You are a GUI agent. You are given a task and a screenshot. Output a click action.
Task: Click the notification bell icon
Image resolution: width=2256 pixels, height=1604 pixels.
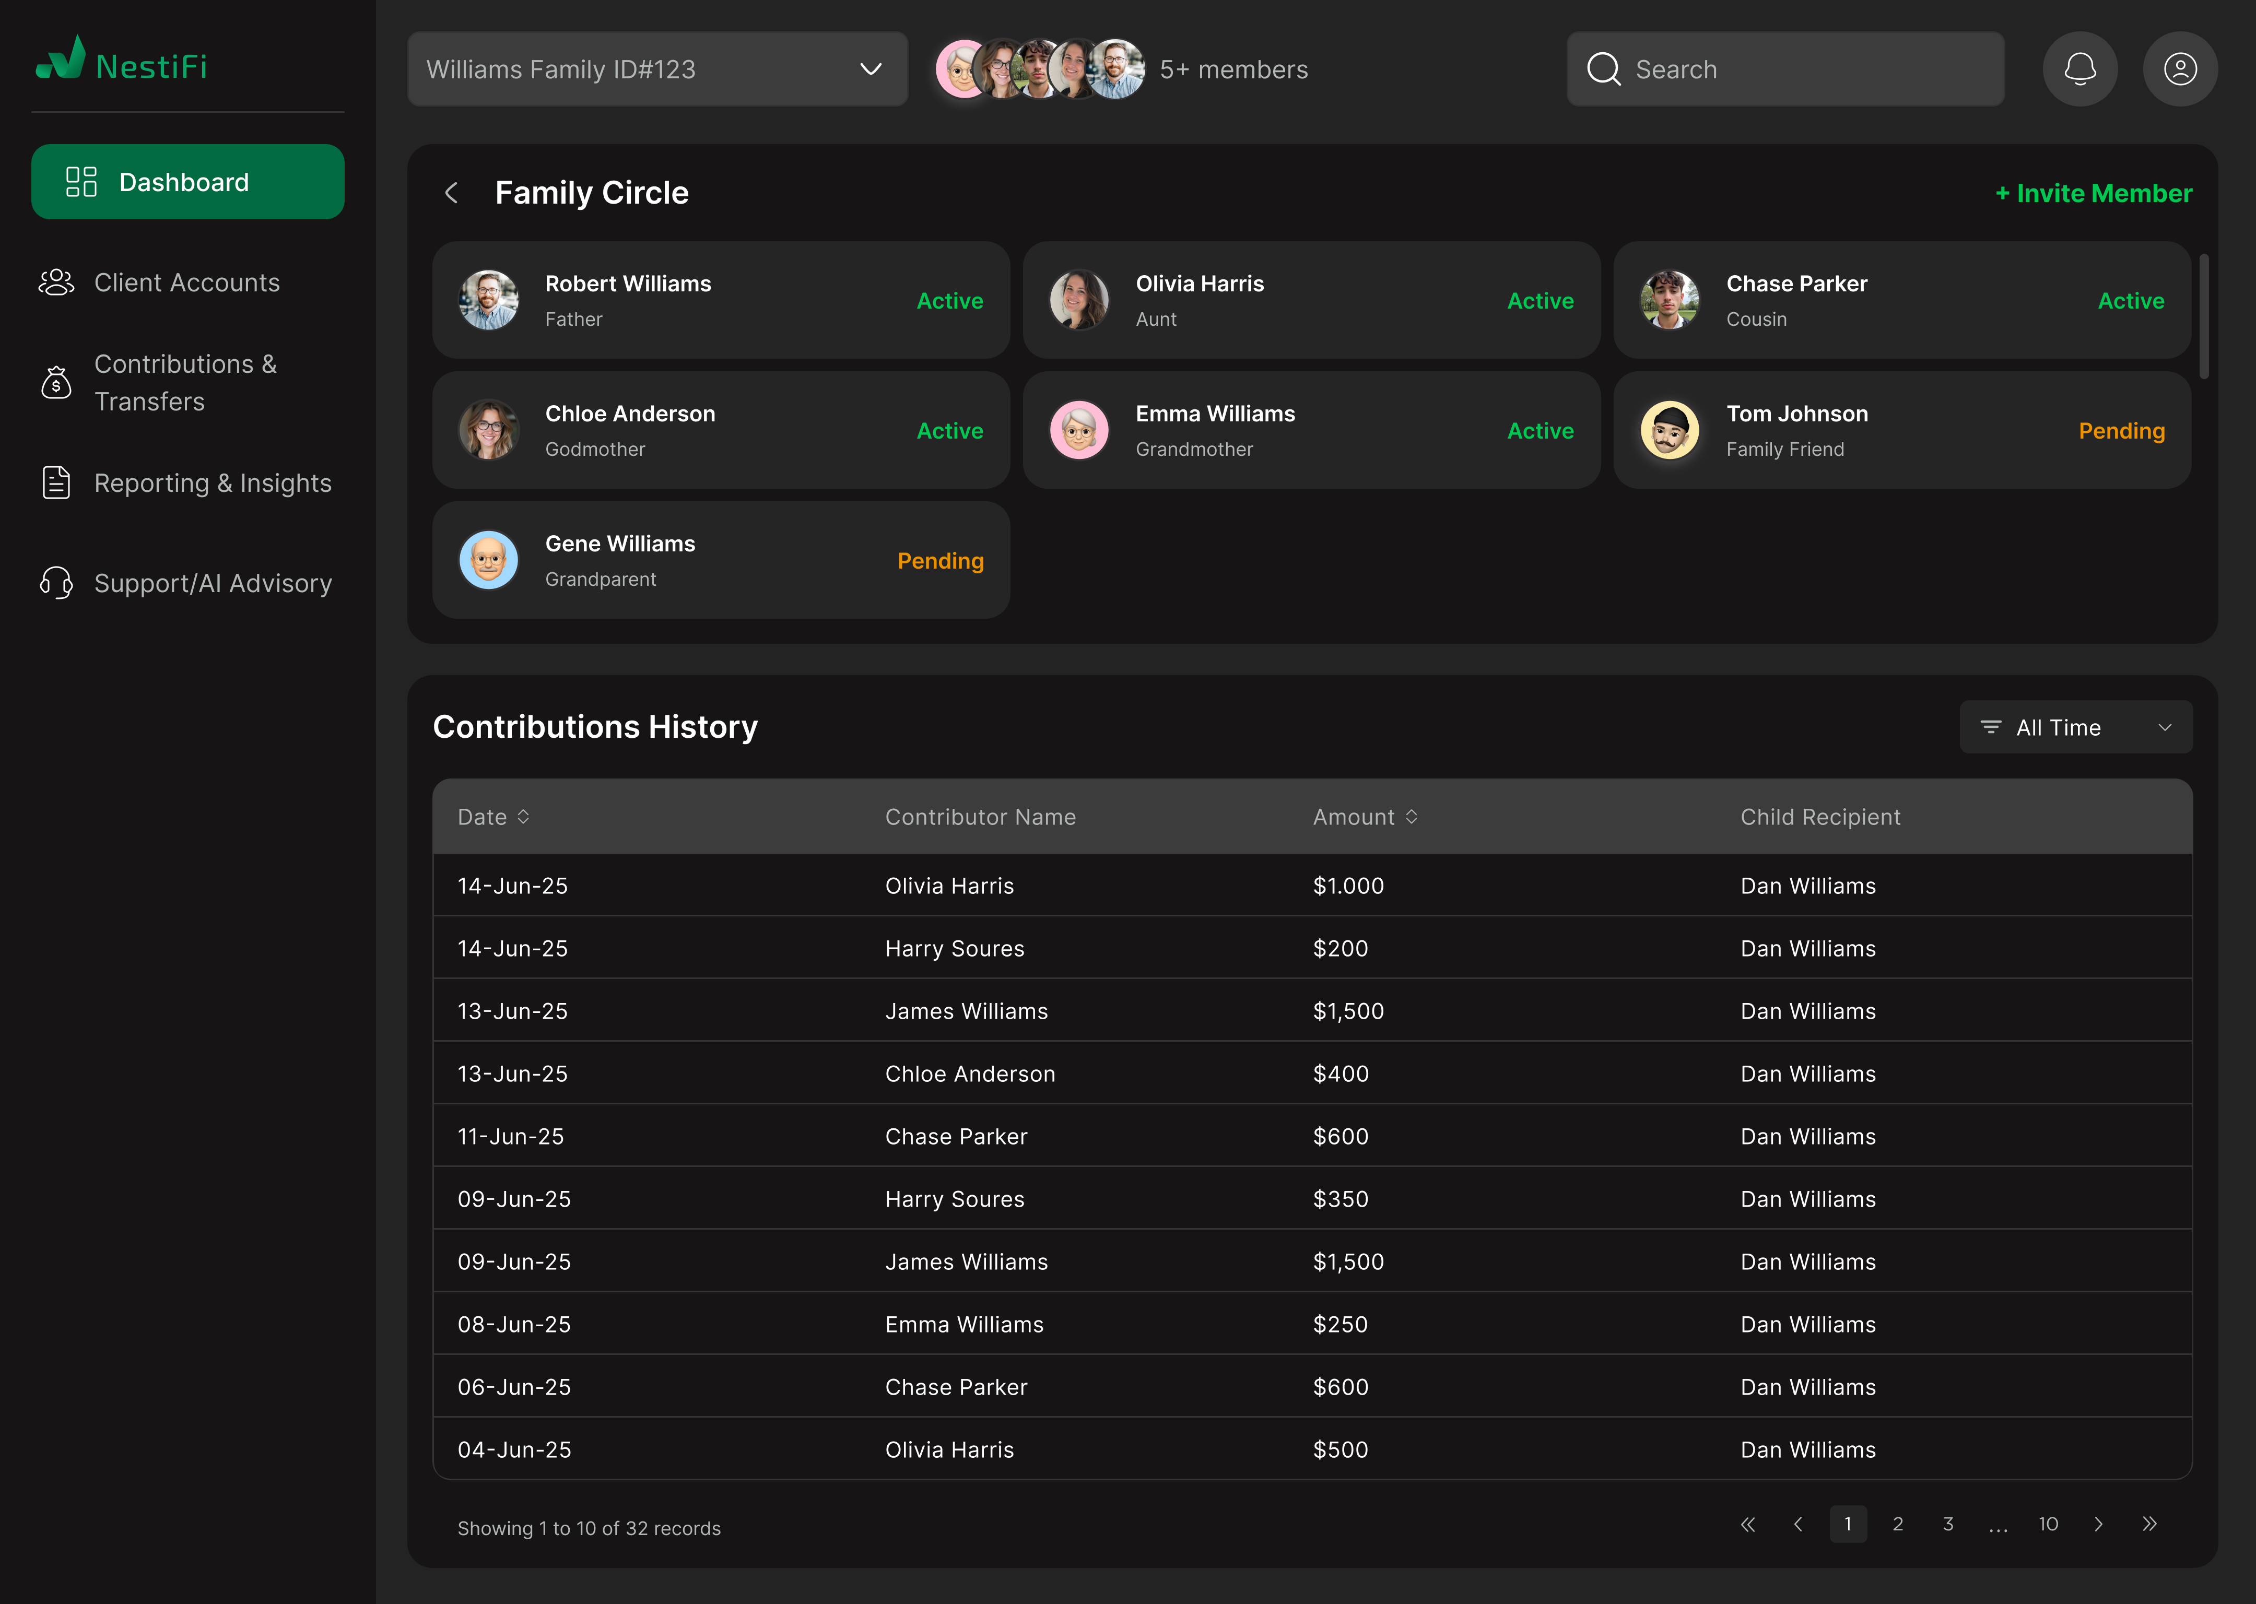[2079, 69]
